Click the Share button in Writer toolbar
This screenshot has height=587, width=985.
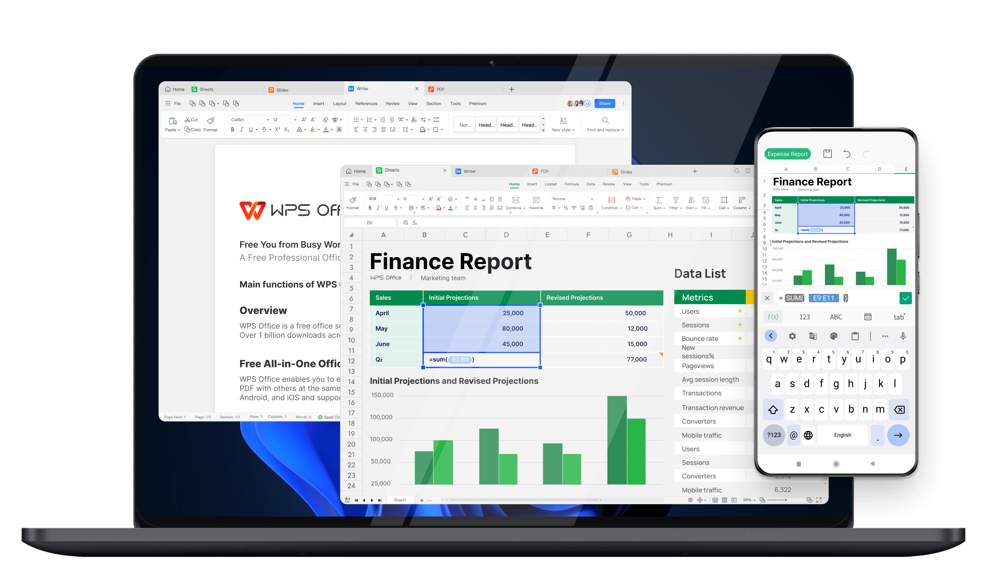(602, 103)
